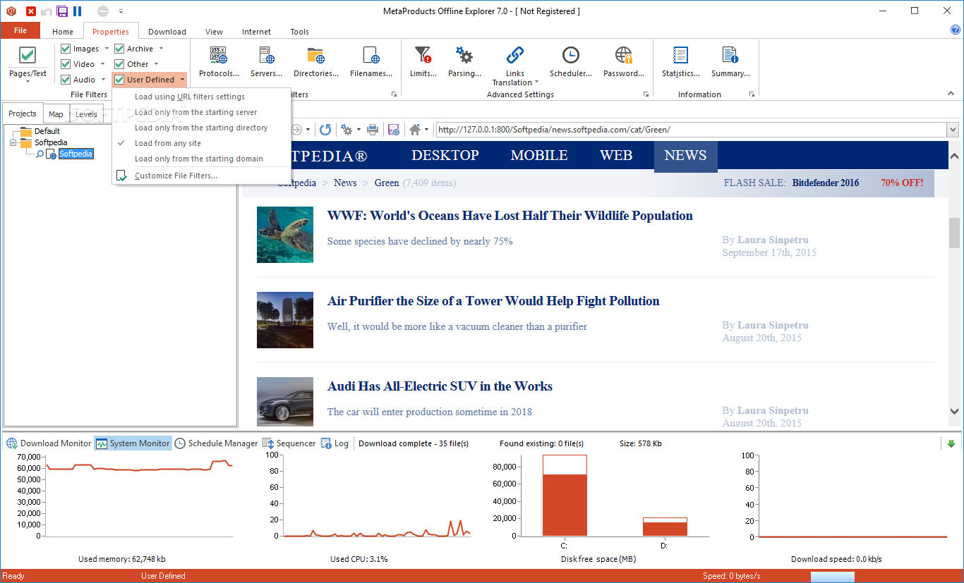Expand the Other filter dropdown arrow
Screen dimensions: 964x583
click(x=157, y=64)
